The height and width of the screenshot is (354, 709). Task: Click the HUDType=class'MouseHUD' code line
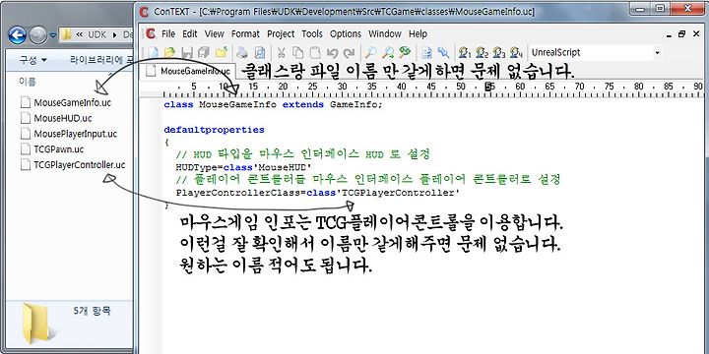coord(244,167)
